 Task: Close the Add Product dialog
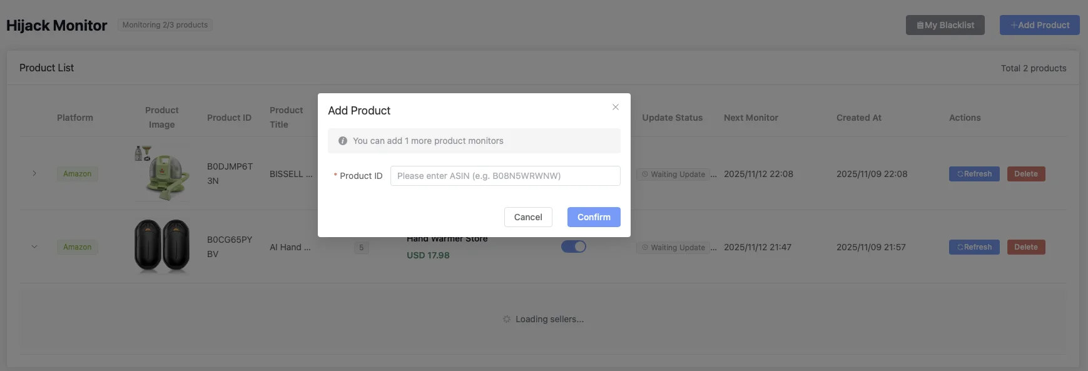click(x=616, y=107)
